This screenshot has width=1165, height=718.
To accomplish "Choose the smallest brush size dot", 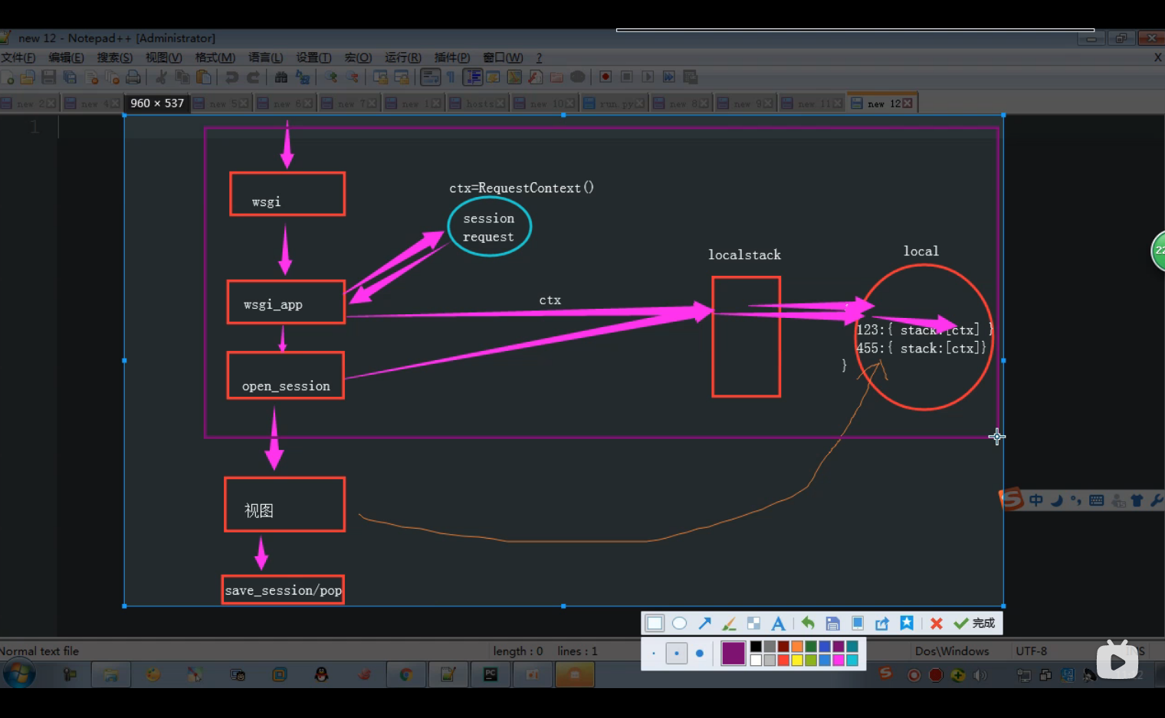I will (x=654, y=654).
